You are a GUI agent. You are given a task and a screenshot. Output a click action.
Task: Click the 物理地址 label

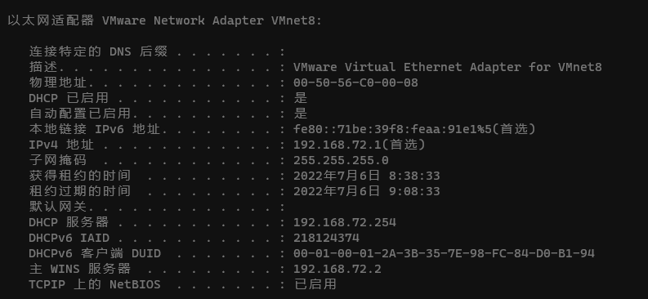(58, 83)
